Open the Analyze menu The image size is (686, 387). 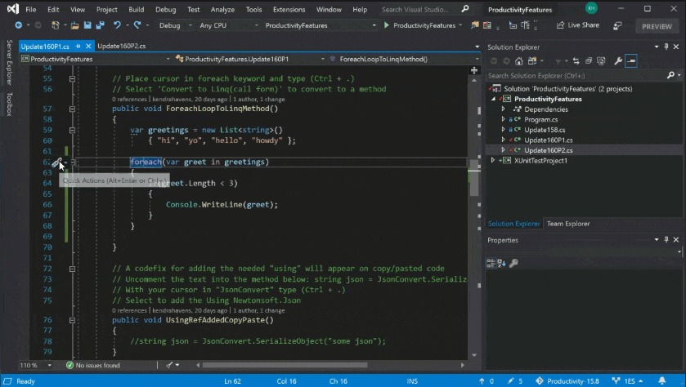pyautogui.click(x=222, y=9)
